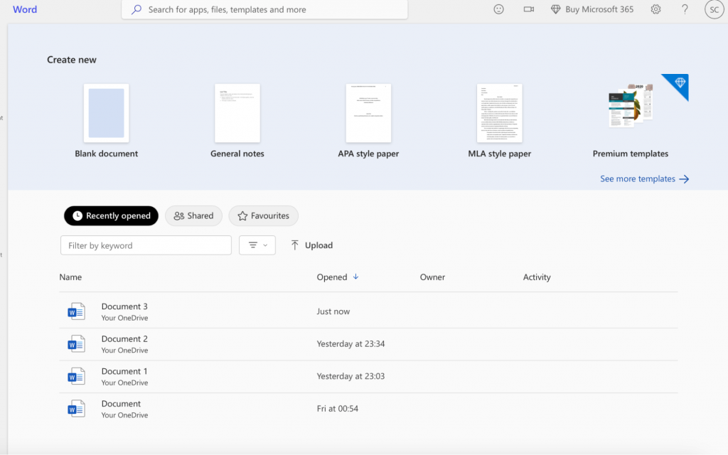The image size is (728, 455).
Task: Focus the search apps and files box
Action: [264, 9]
